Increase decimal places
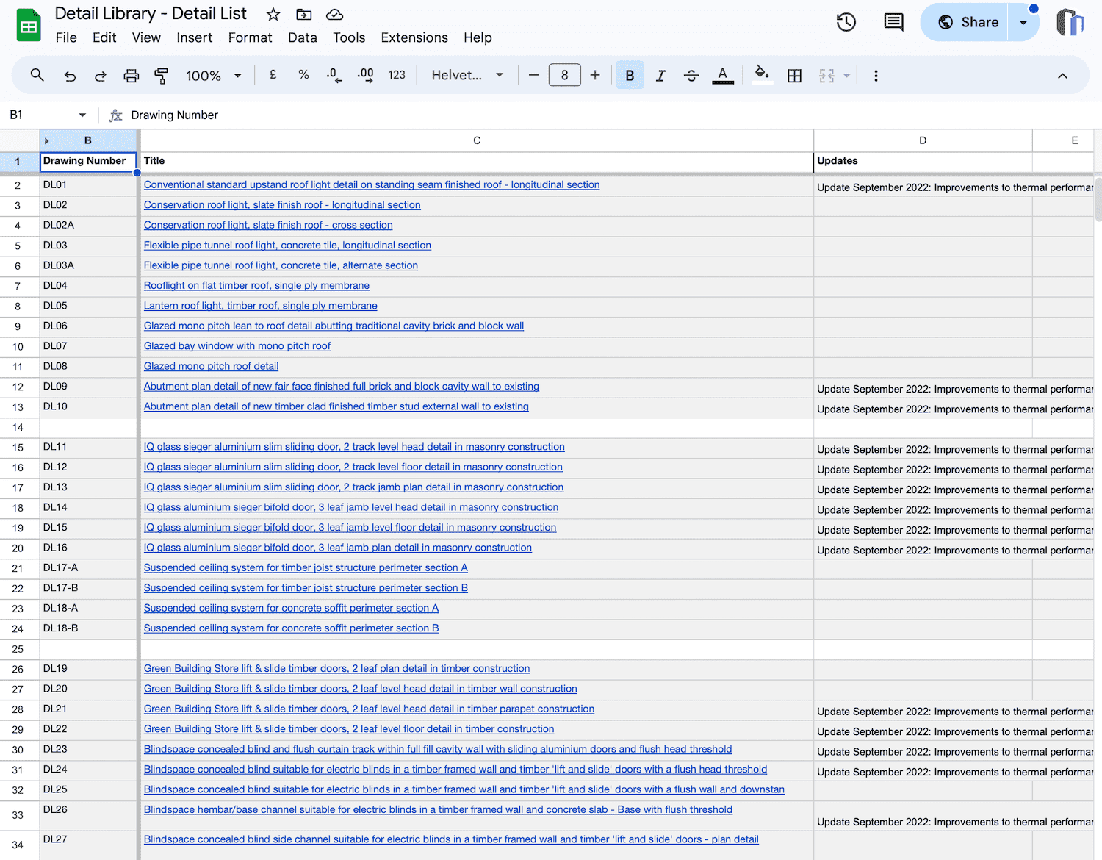 coord(365,75)
